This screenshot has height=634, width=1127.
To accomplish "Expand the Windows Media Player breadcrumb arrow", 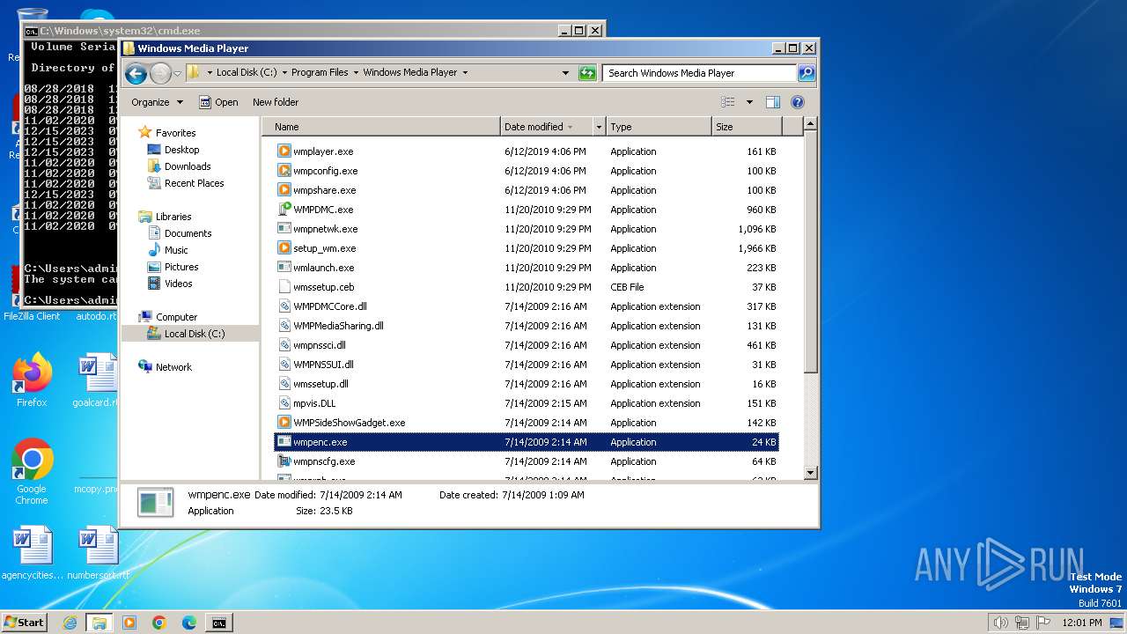I will [x=465, y=73].
